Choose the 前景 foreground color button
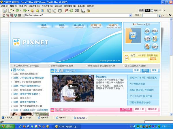The width and height of the screenshot is (173, 129). (141, 11)
